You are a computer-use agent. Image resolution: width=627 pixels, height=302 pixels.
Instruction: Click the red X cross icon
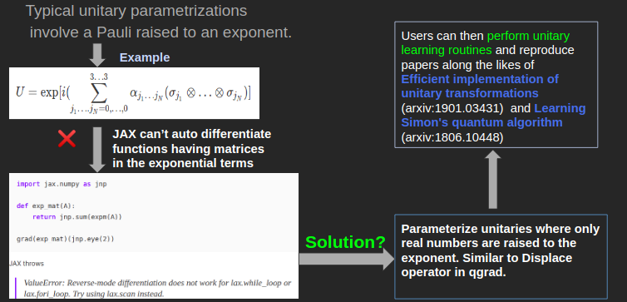pos(67,139)
